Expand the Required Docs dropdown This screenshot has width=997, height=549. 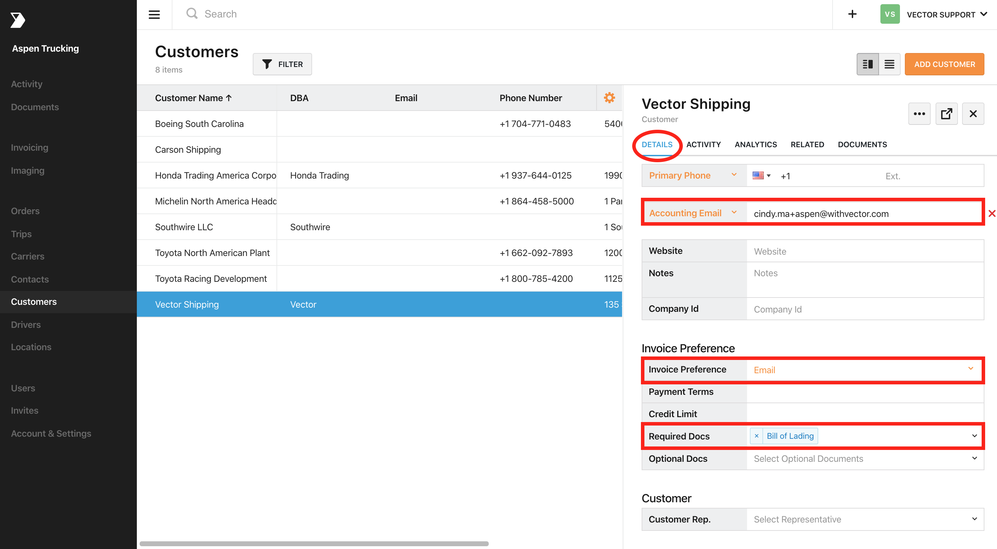[x=974, y=436]
